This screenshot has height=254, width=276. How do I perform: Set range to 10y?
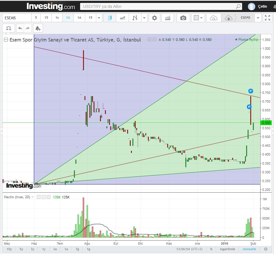tap(9, 249)
